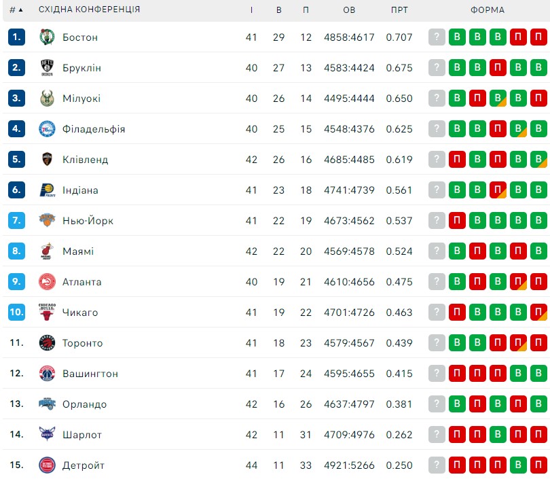Image resolution: width=550 pixels, height=479 pixels.
Task: Click the П losses column header
Action: 306,10
